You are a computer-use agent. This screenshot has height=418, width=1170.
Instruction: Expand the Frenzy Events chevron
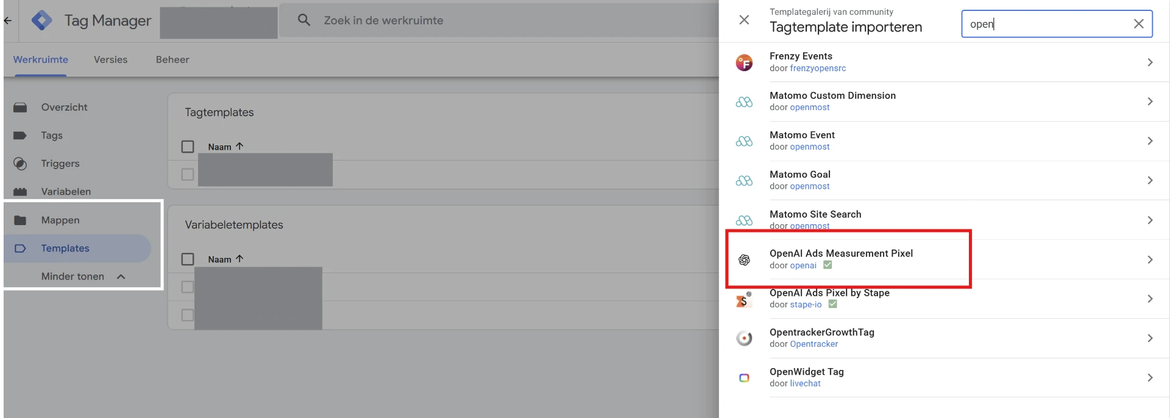pos(1150,62)
